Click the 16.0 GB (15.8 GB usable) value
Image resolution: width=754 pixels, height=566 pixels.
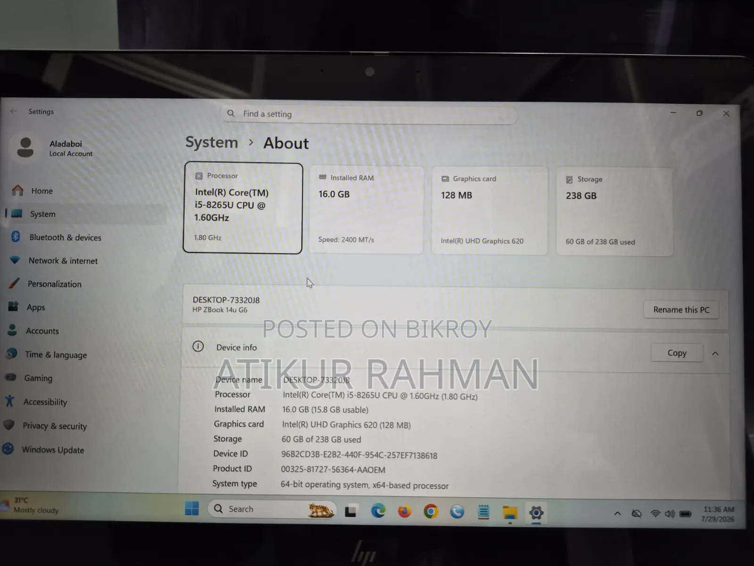(x=325, y=409)
